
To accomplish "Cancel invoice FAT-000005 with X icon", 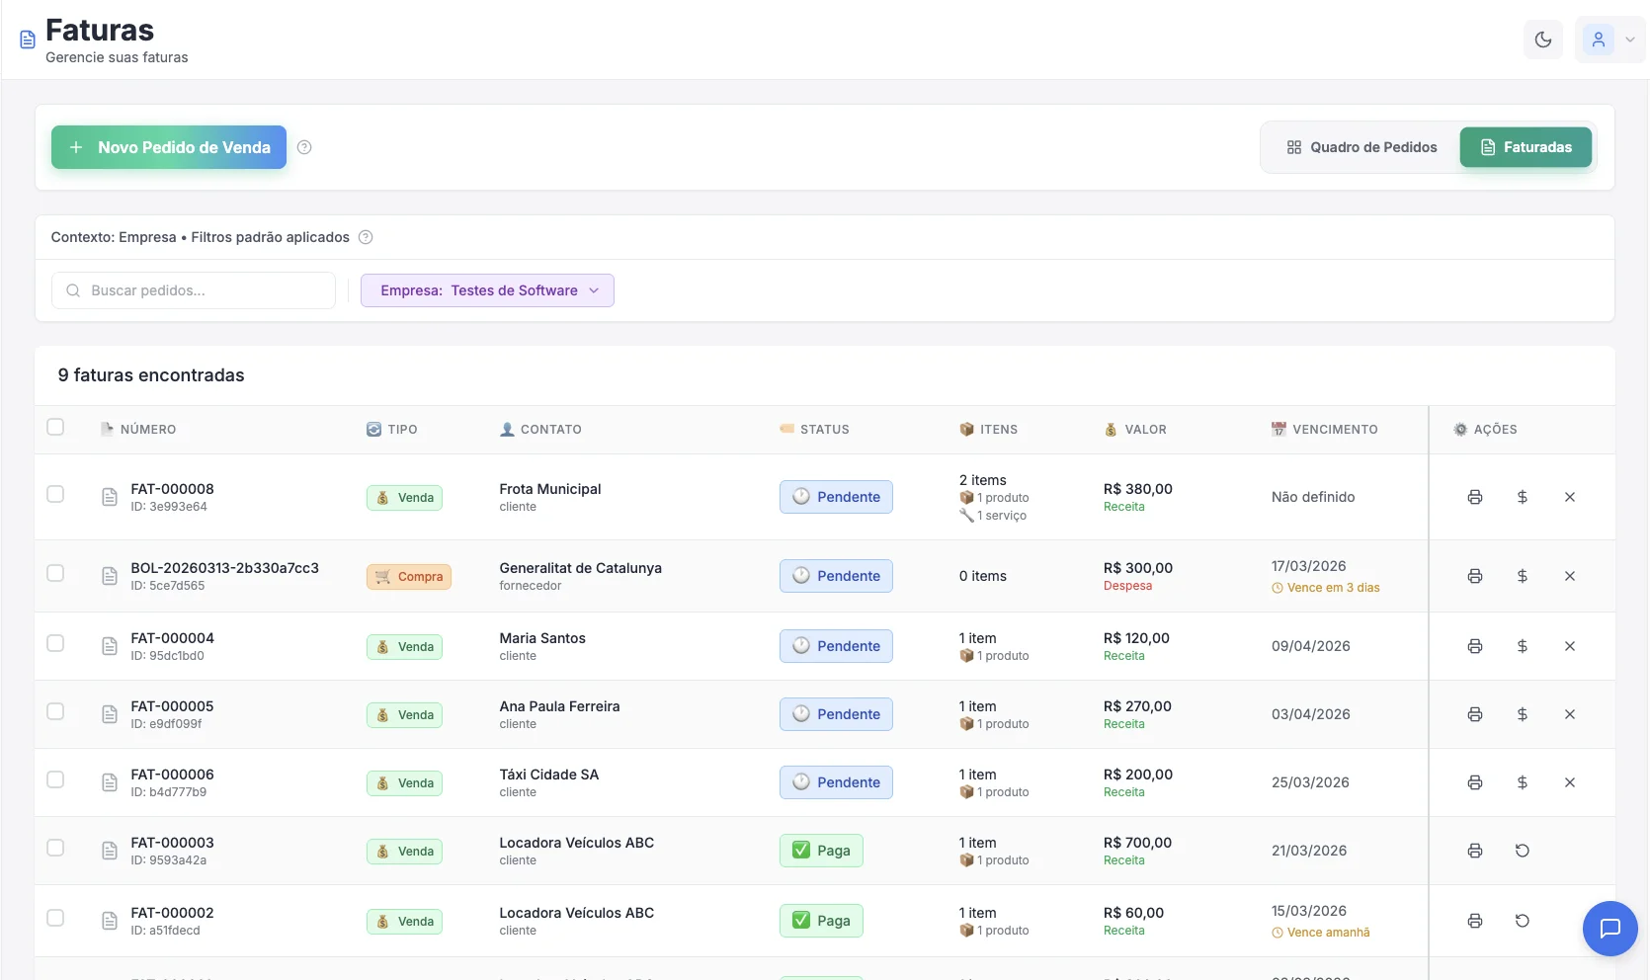I will click(x=1569, y=714).
